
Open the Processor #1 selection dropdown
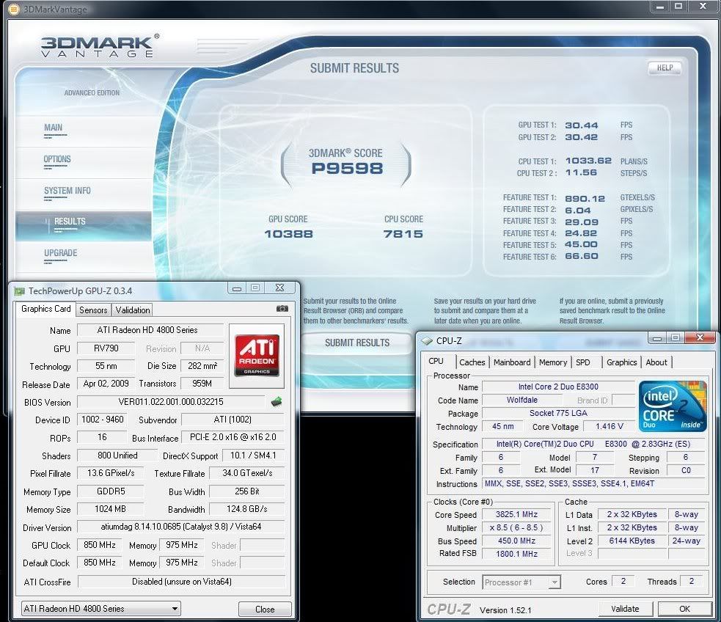point(521,582)
